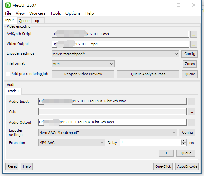
Task: Open the video Zones button
Action: click(x=190, y=64)
